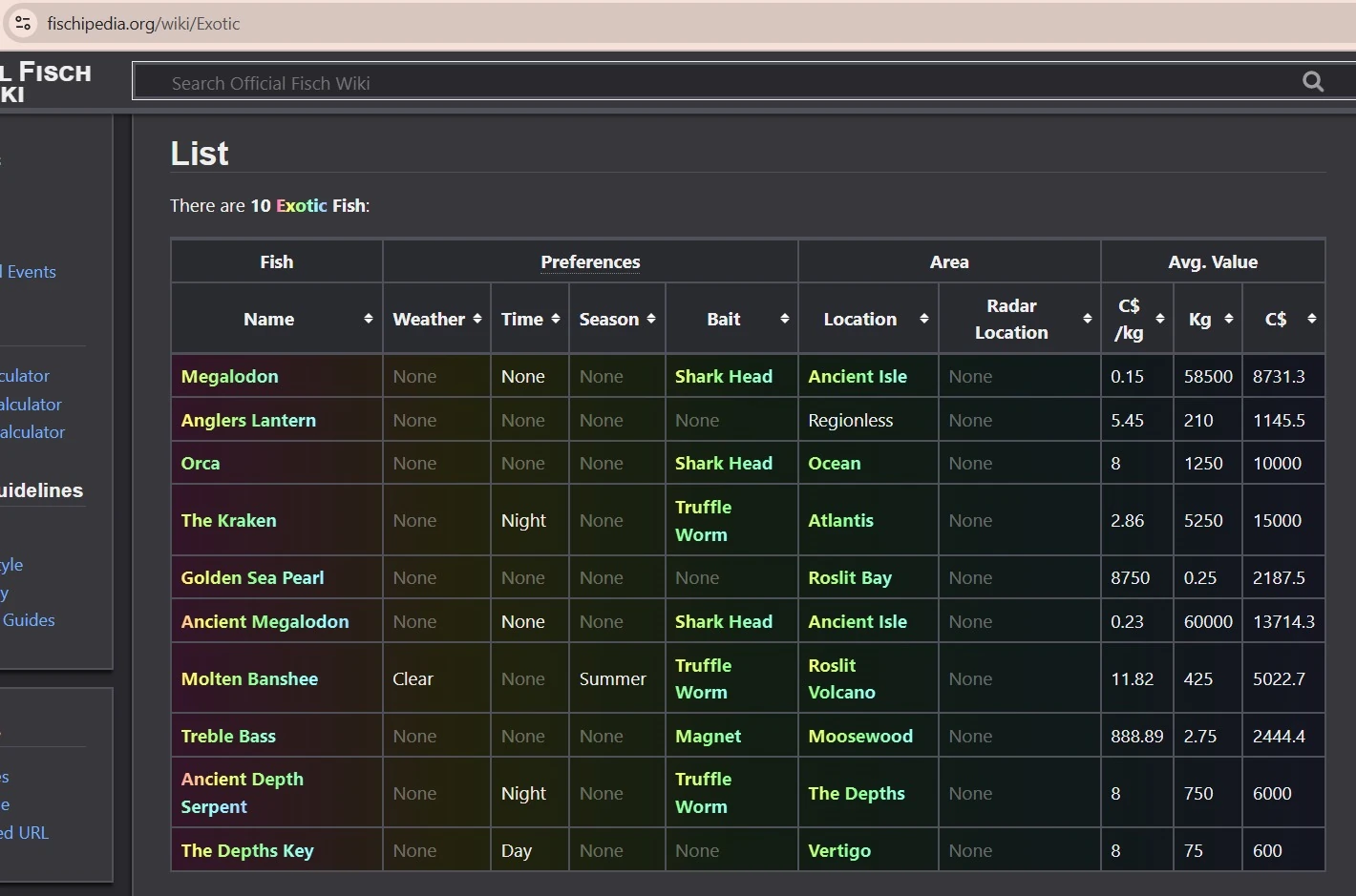The width and height of the screenshot is (1356, 896).
Task: Sort table by Radar Location arrows
Action: tap(1087, 319)
